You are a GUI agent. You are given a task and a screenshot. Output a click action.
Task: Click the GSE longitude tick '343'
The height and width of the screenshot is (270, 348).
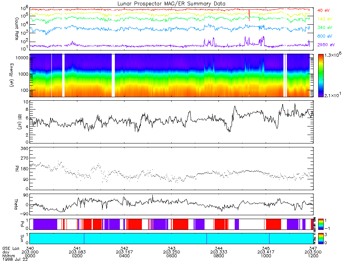coord(172,248)
